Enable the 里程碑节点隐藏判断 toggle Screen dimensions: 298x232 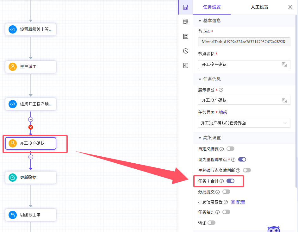pos(247,170)
